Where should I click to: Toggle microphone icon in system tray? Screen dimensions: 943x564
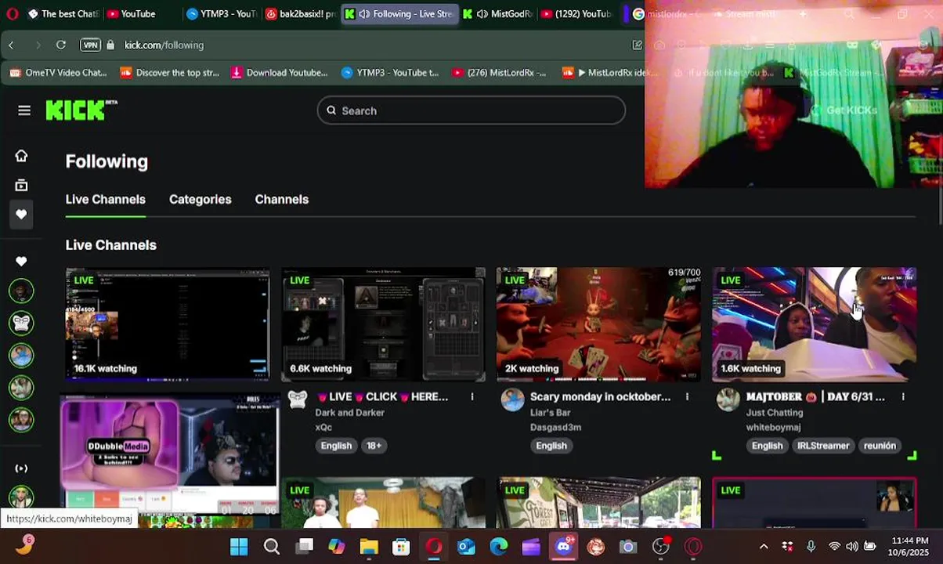[x=811, y=547]
